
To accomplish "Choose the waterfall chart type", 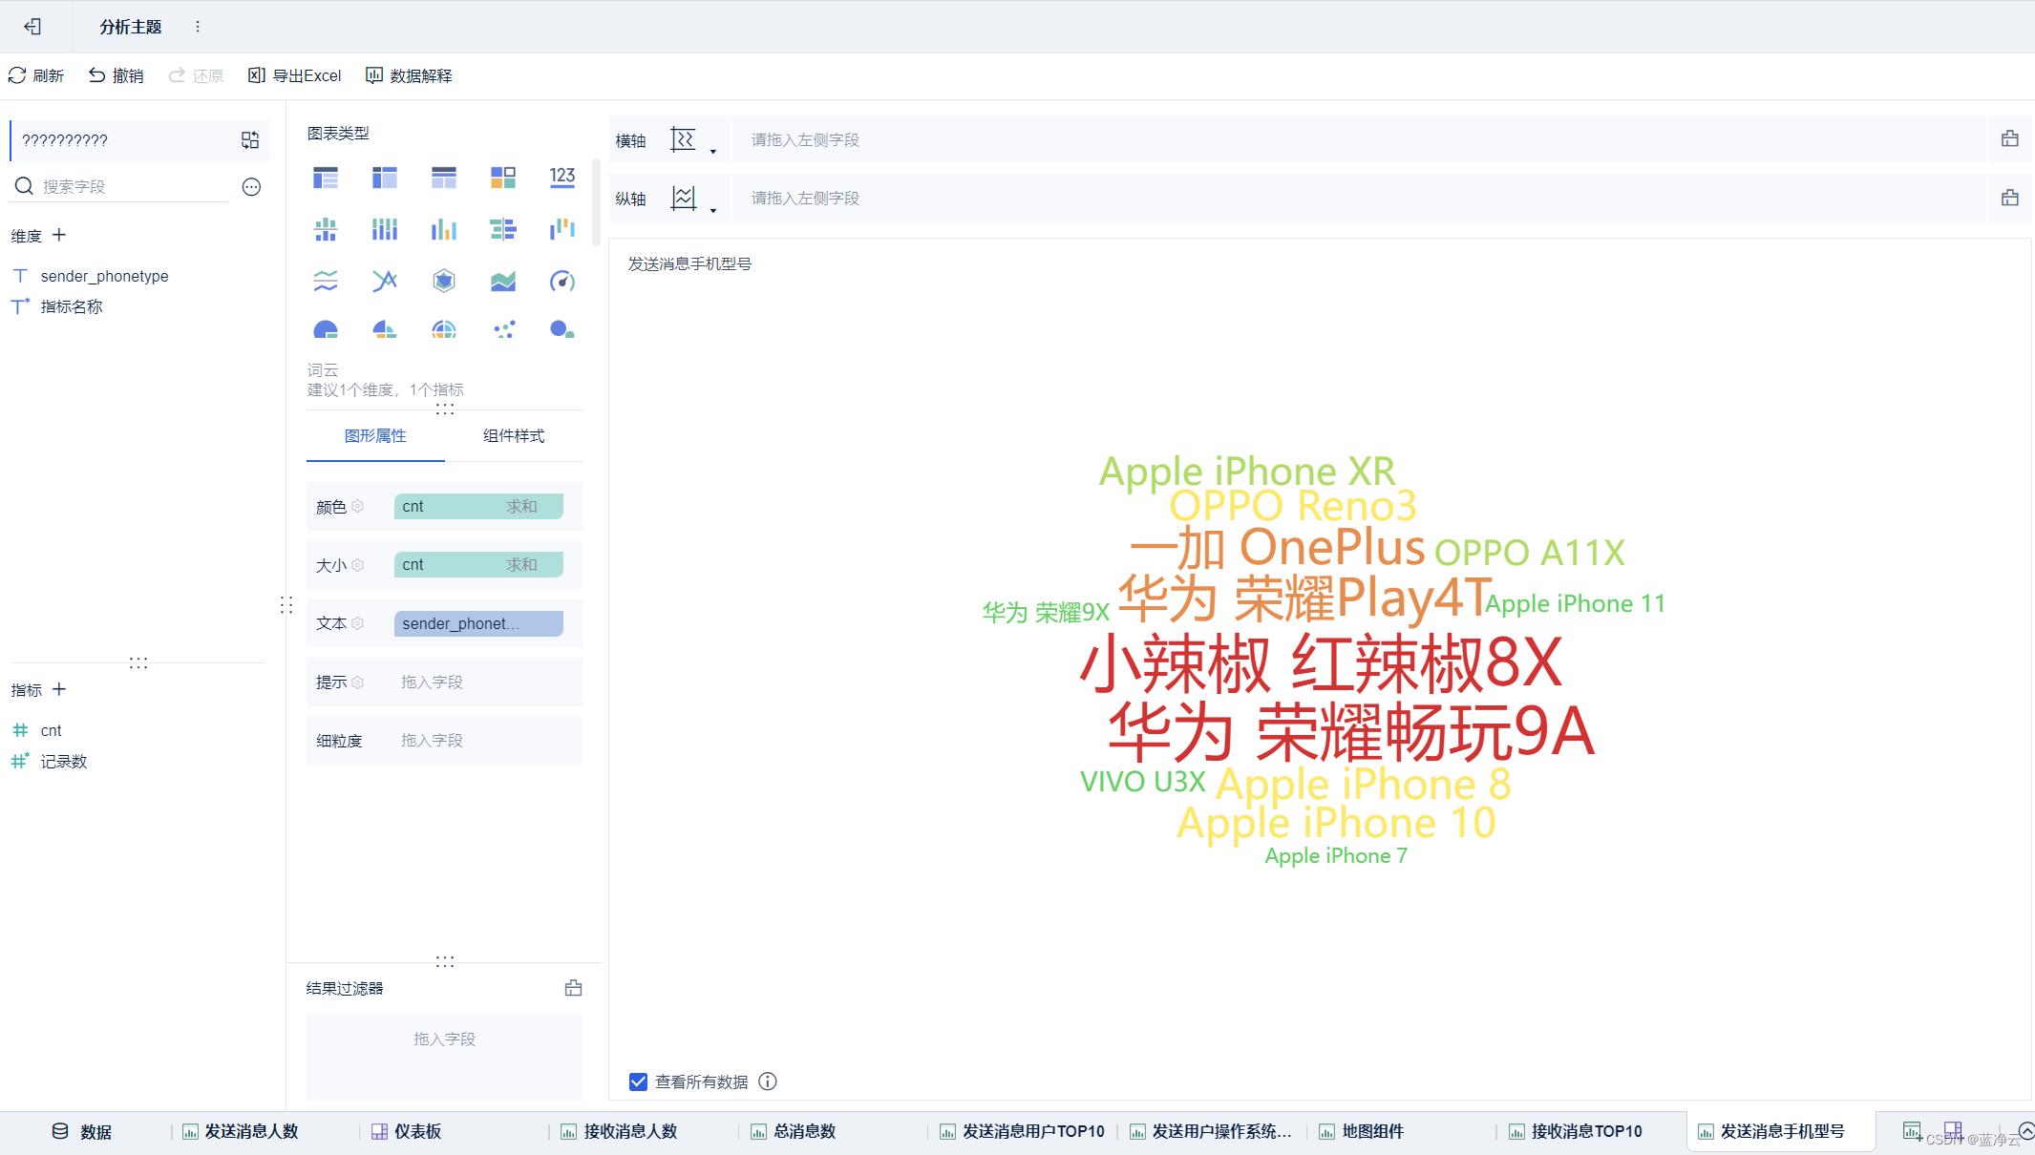I will pyautogui.click(x=562, y=229).
